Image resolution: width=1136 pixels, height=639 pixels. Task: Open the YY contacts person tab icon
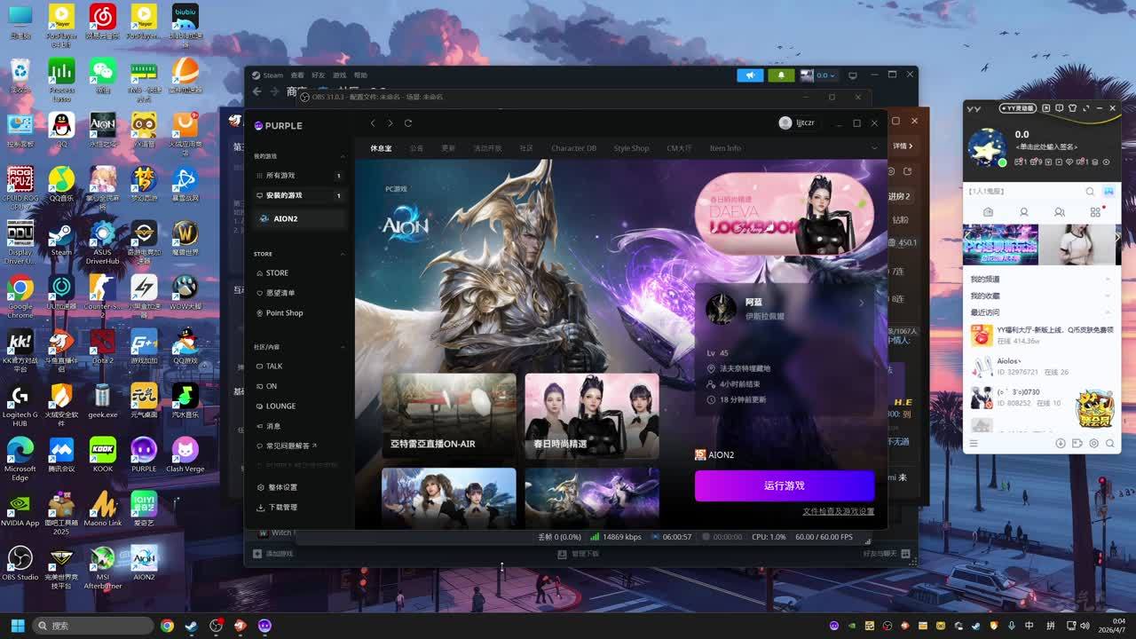(x=1023, y=213)
